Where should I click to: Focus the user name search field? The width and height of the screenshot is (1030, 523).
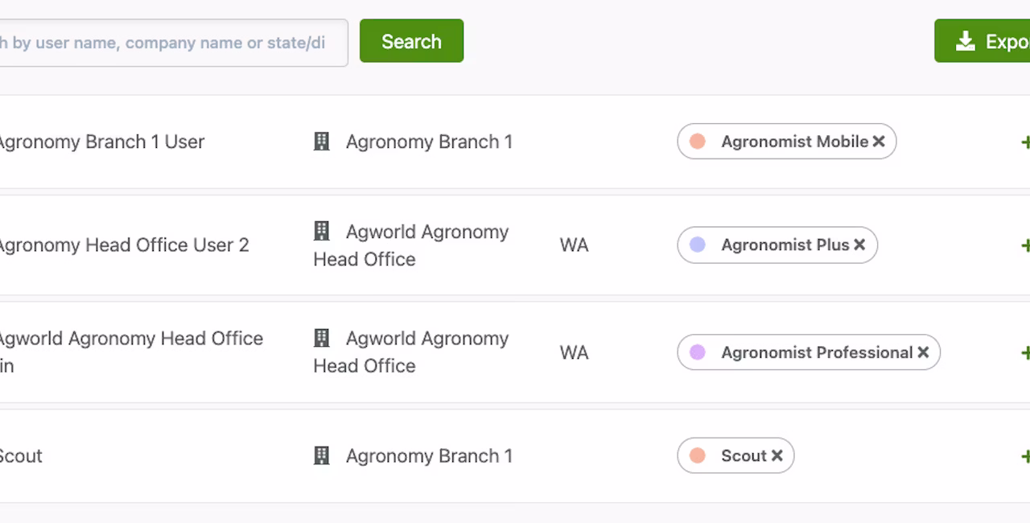point(172,43)
